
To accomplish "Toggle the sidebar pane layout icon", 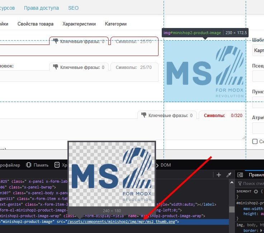I will point(240,175).
